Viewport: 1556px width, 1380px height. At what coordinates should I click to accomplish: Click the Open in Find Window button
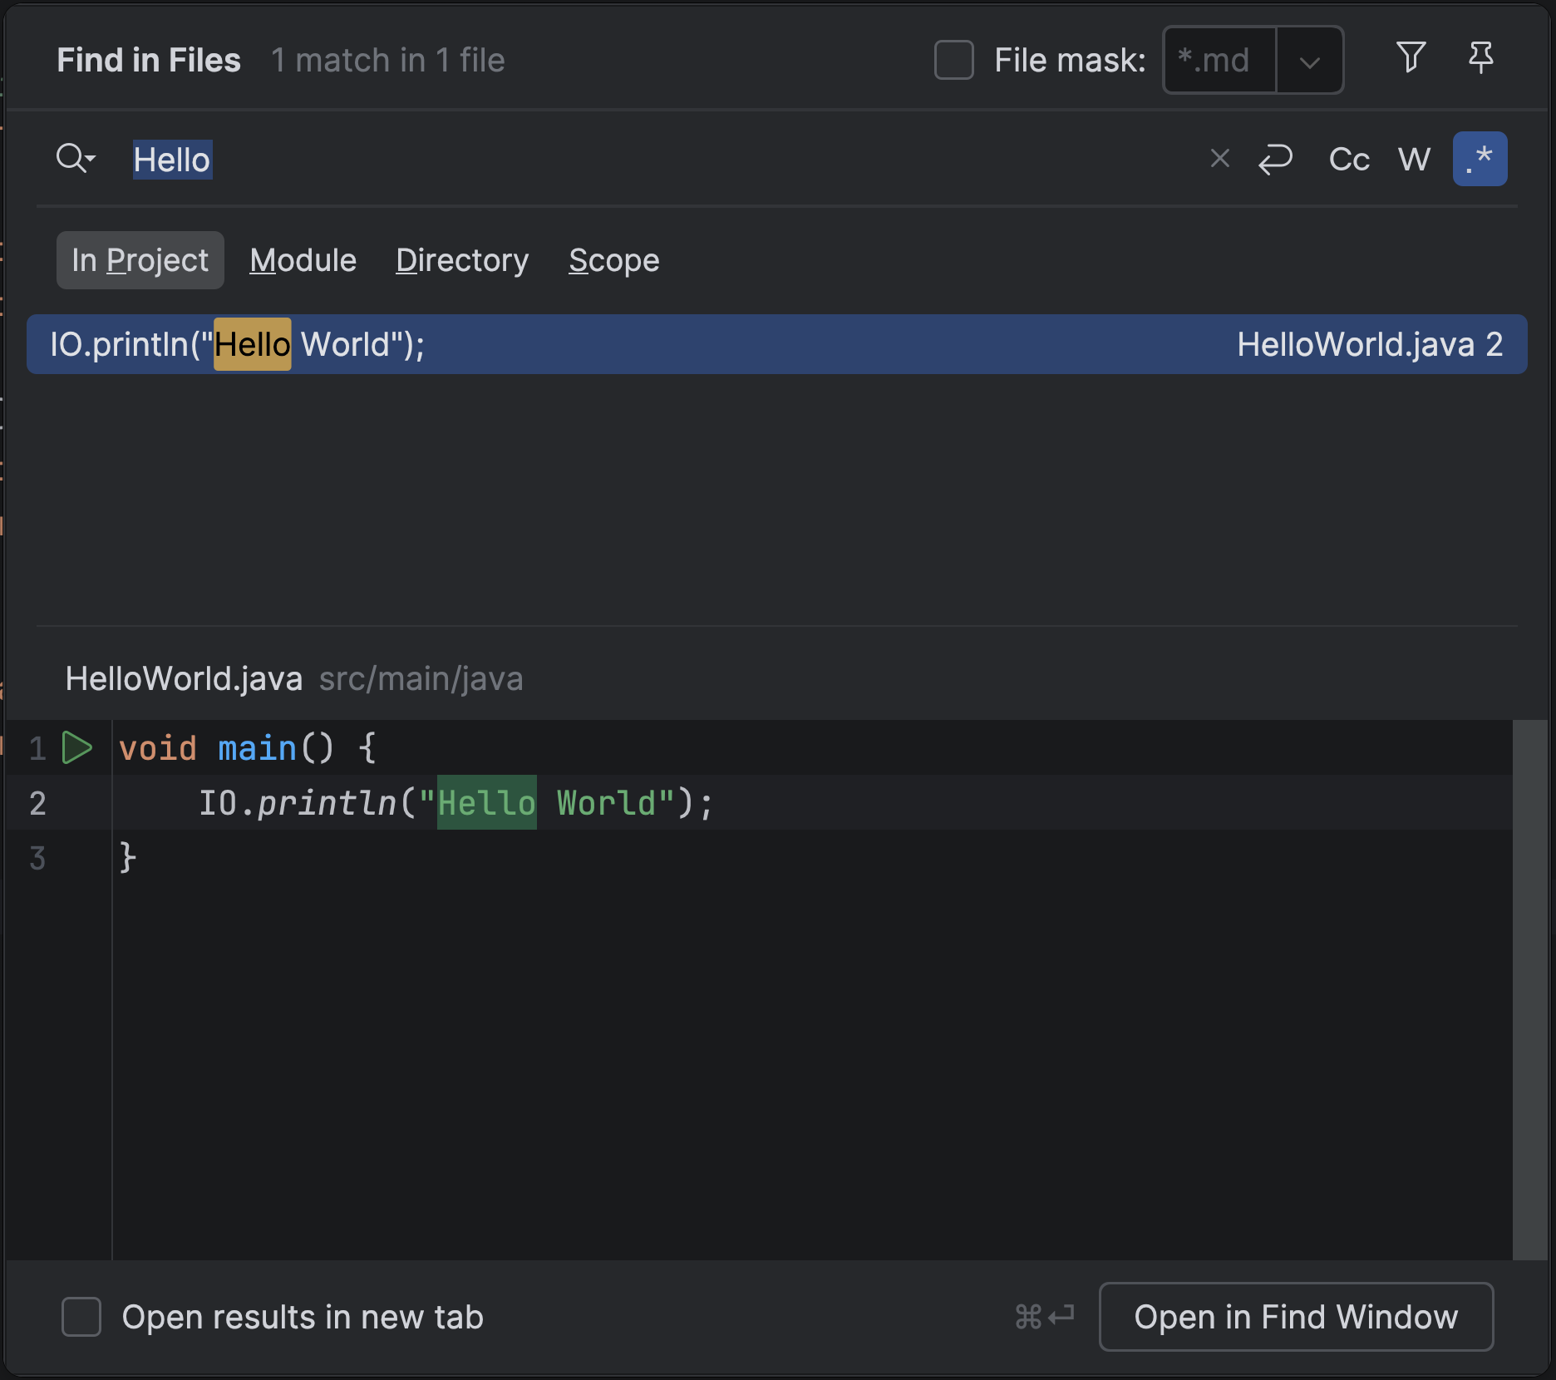(x=1296, y=1317)
